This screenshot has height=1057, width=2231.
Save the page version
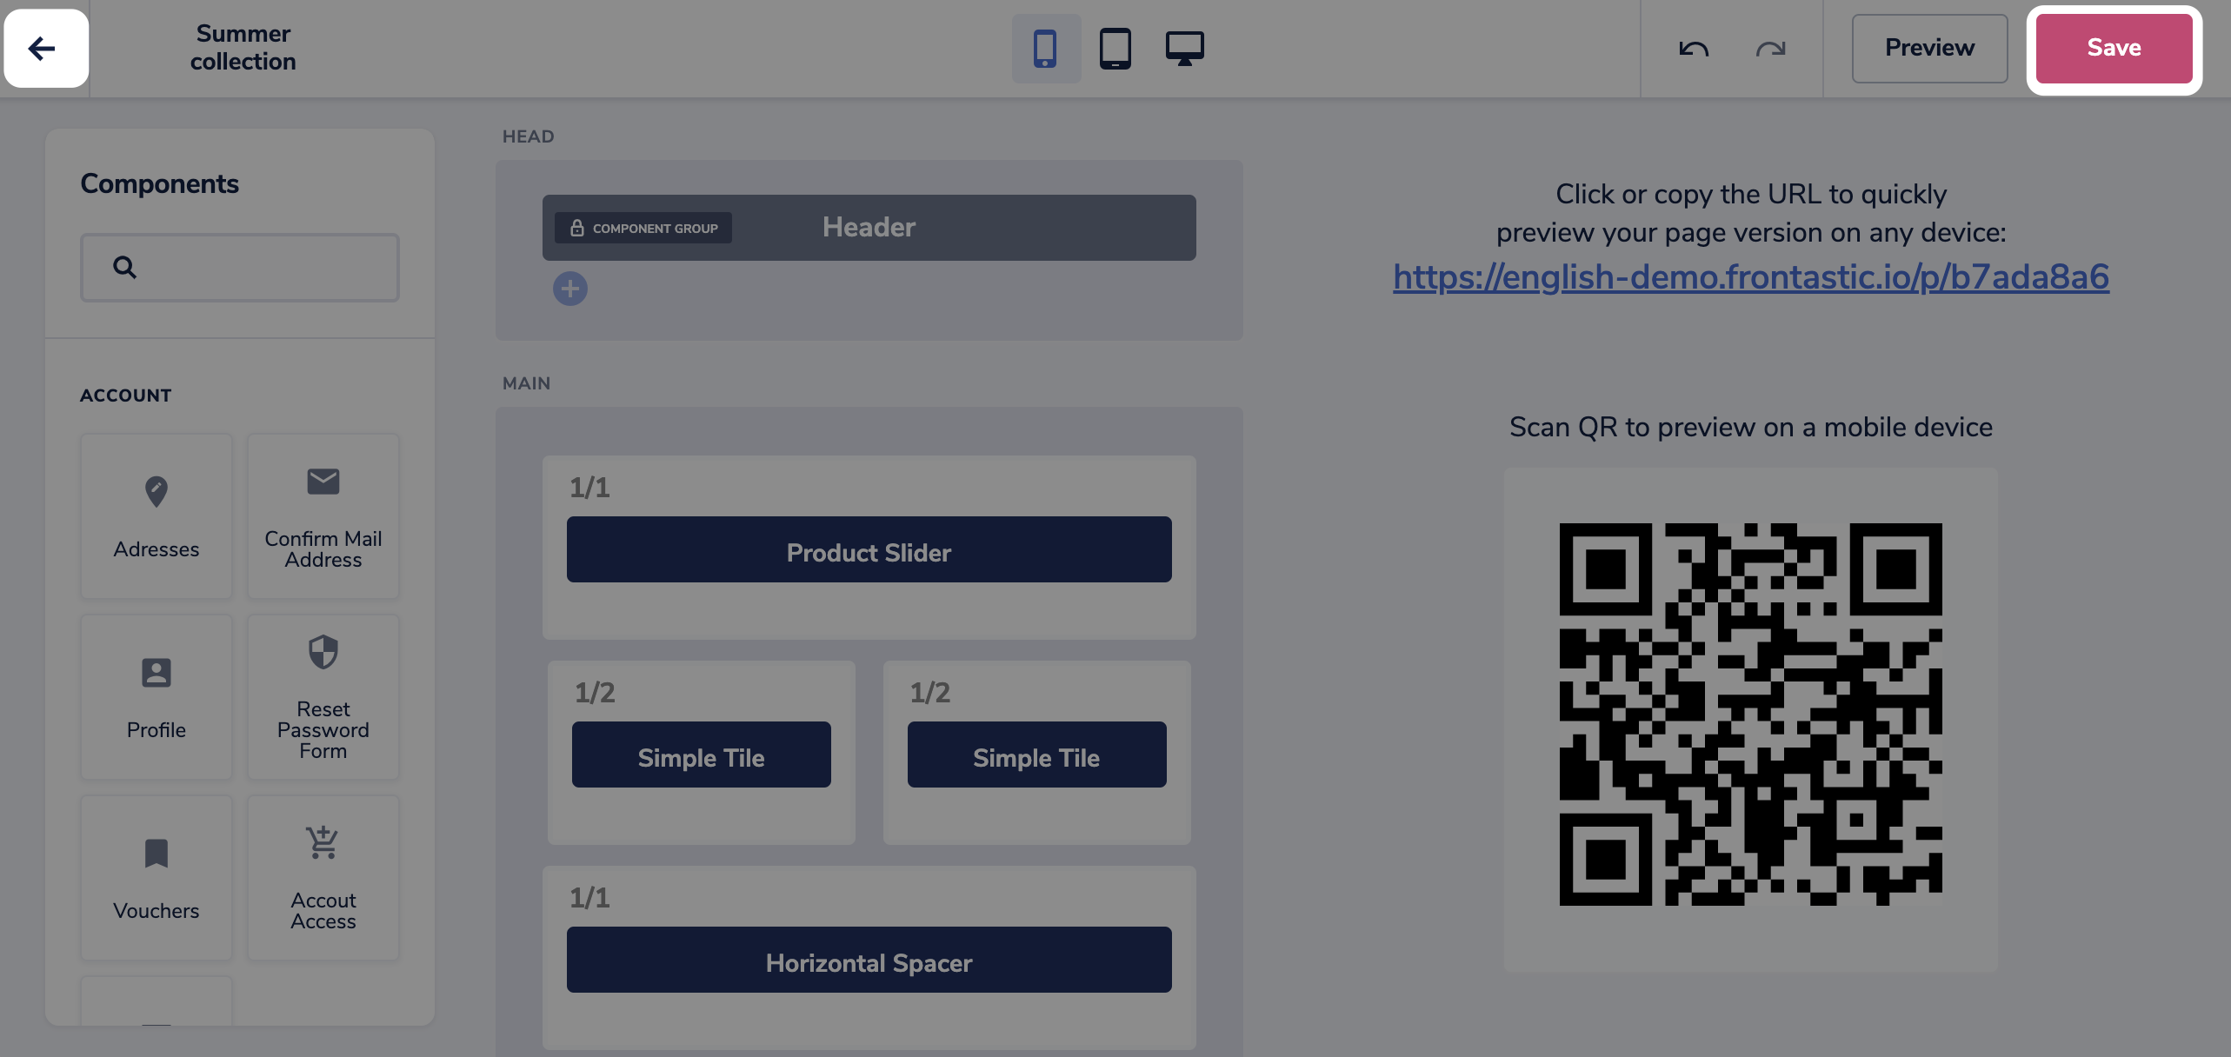coord(2114,48)
